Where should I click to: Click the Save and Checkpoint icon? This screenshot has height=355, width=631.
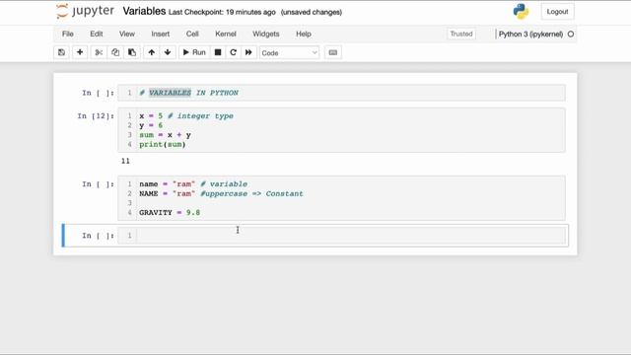(61, 52)
